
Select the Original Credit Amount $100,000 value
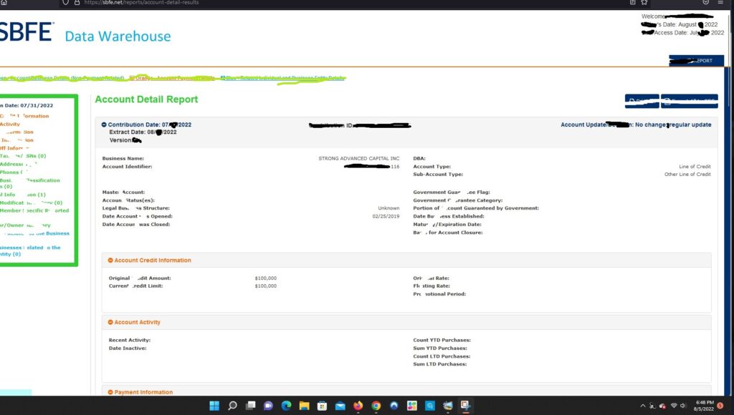point(266,278)
